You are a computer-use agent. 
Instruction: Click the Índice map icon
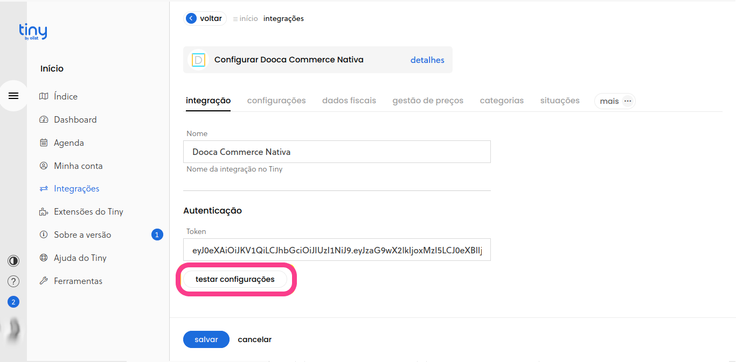click(44, 96)
